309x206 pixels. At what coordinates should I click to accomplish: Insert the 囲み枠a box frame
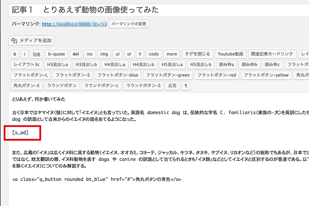click(227, 65)
